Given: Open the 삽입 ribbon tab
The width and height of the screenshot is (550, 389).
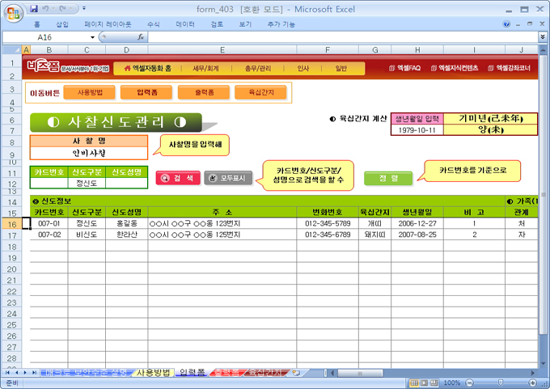Looking at the screenshot, I should coord(61,24).
